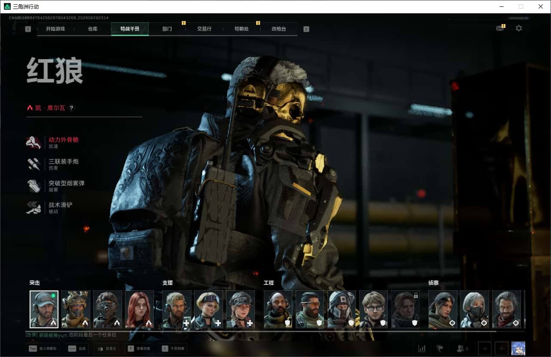
Task: Open the 交易行 tab
Action: click(204, 29)
